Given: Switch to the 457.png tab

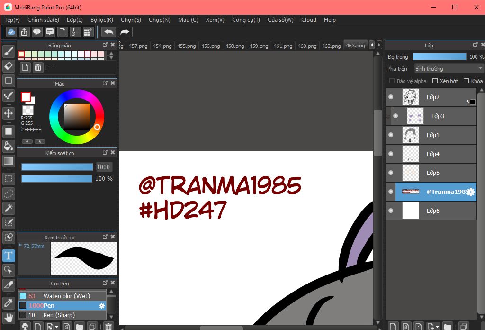Looking at the screenshot, I should click(138, 46).
